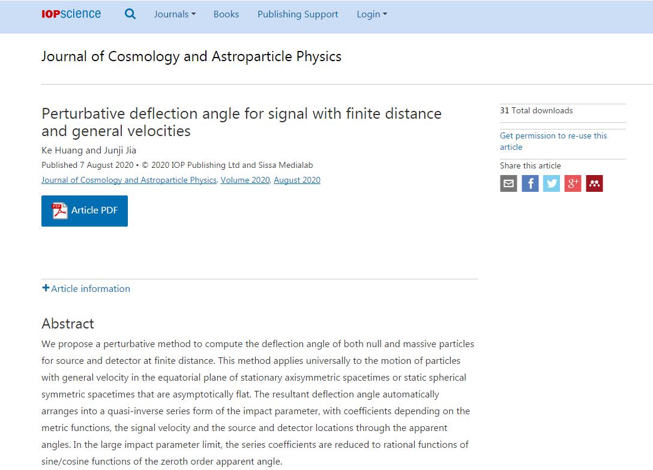
Task: Share article on Google Plus
Action: click(573, 183)
